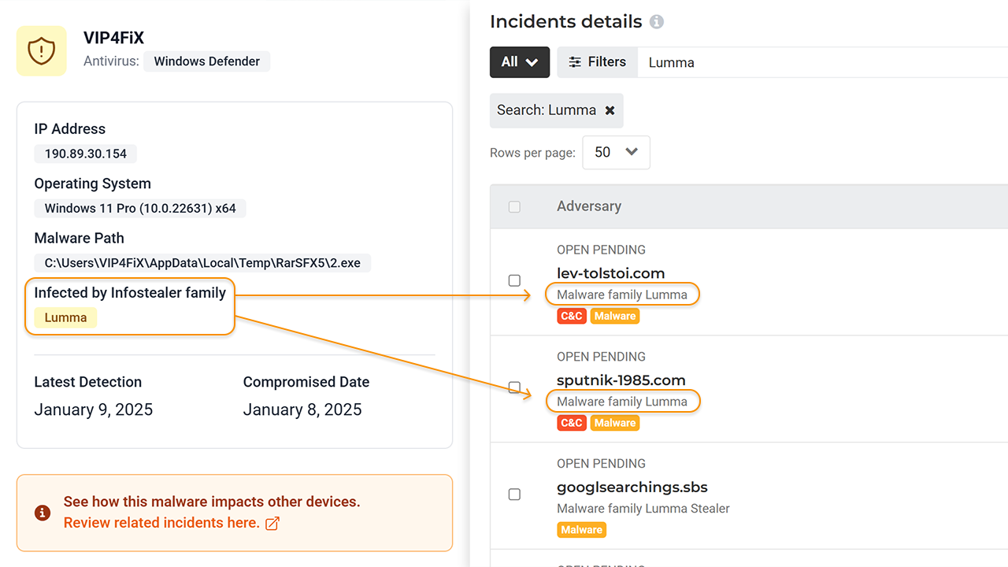Click the external link icon after Review related incidents

(272, 524)
